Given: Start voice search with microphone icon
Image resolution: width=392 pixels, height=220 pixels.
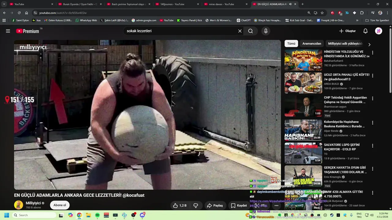Looking at the screenshot, I should (266, 31).
